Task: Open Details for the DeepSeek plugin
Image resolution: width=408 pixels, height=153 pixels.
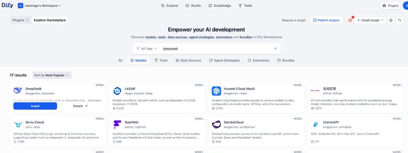Action: coord(80,106)
